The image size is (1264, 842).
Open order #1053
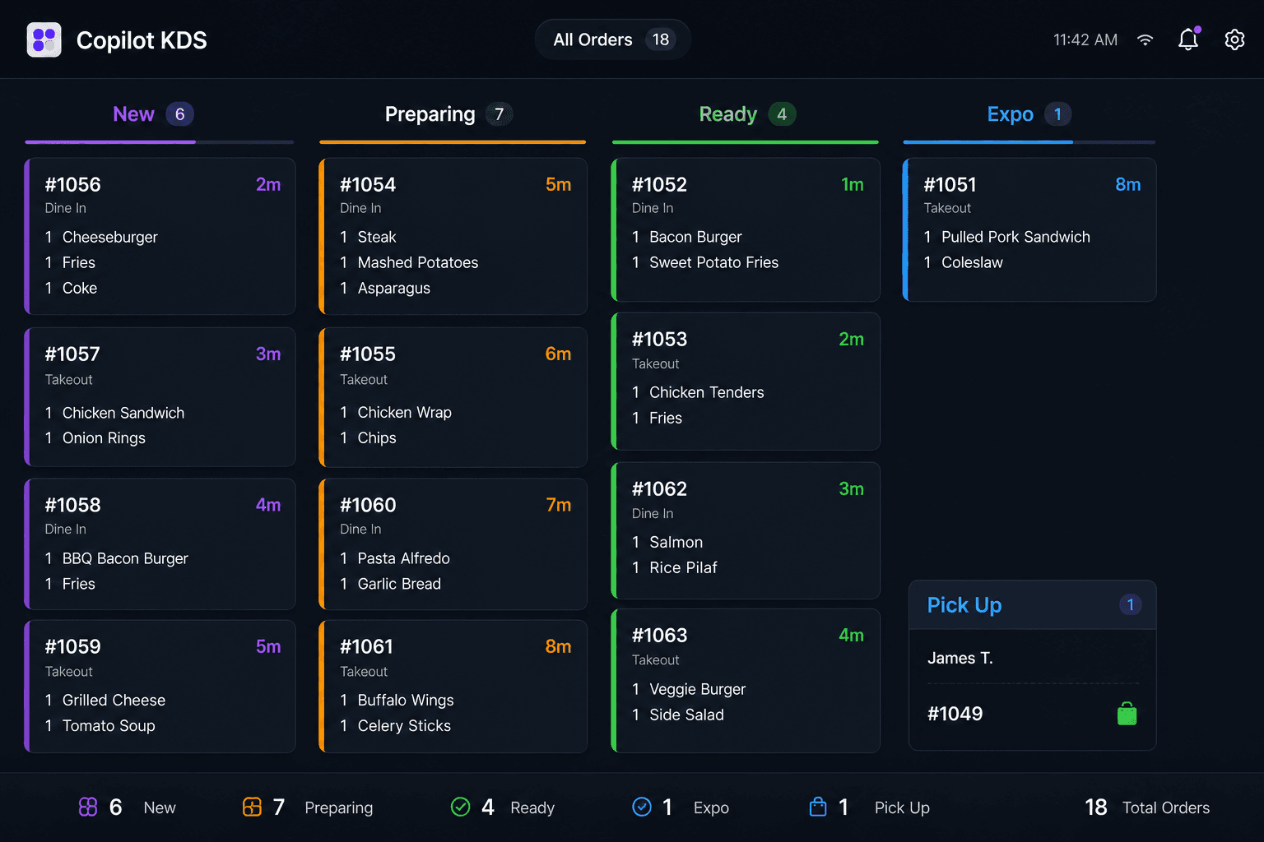pyautogui.click(x=746, y=382)
